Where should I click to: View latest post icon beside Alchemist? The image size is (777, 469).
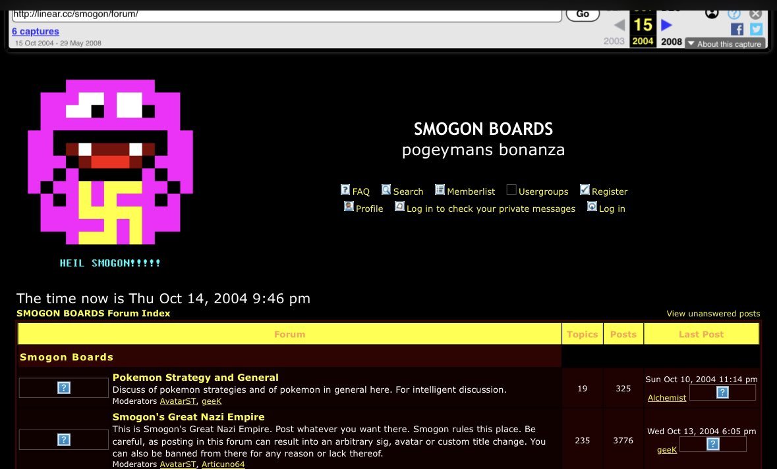pyautogui.click(x=722, y=392)
